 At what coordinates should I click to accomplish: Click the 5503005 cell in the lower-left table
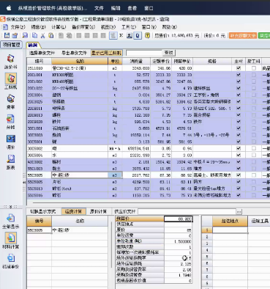coord(39,230)
